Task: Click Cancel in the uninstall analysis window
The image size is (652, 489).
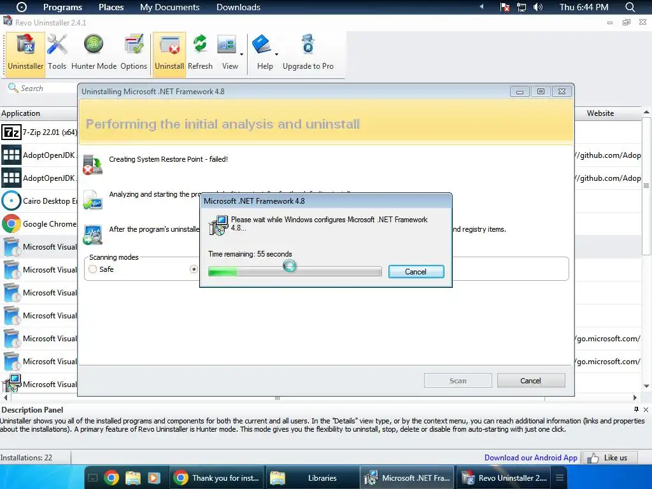Action: [531, 381]
